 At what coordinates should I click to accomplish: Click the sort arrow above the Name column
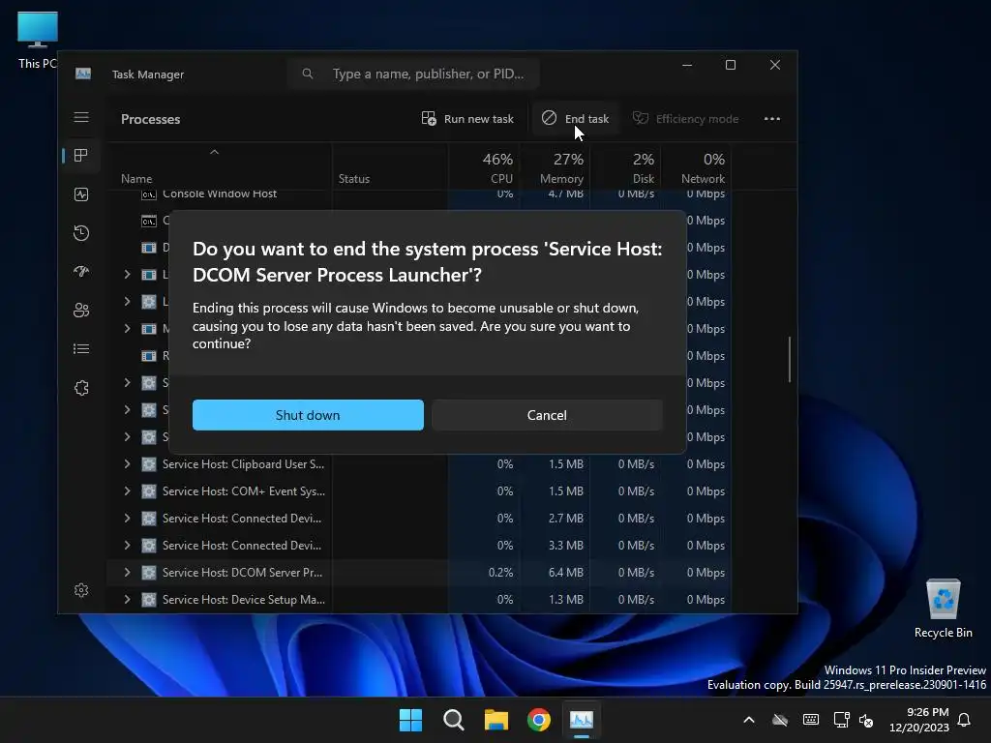click(214, 152)
